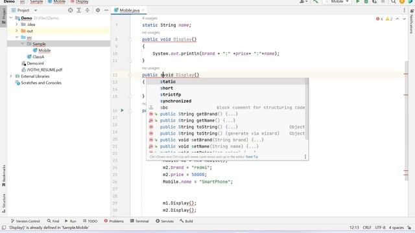Open editor tabs more options menu

click(x=404, y=10)
